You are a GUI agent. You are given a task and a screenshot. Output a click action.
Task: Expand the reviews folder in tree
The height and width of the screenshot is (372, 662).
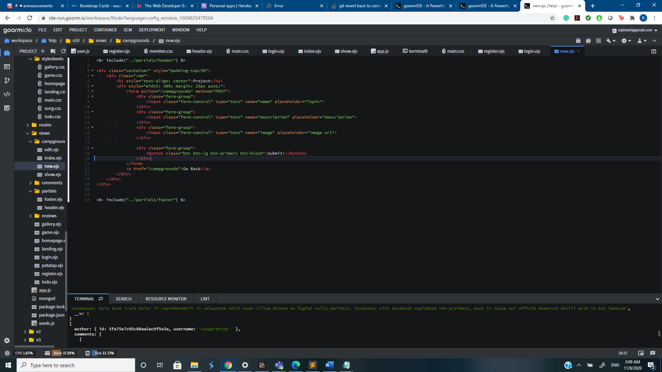click(31, 216)
